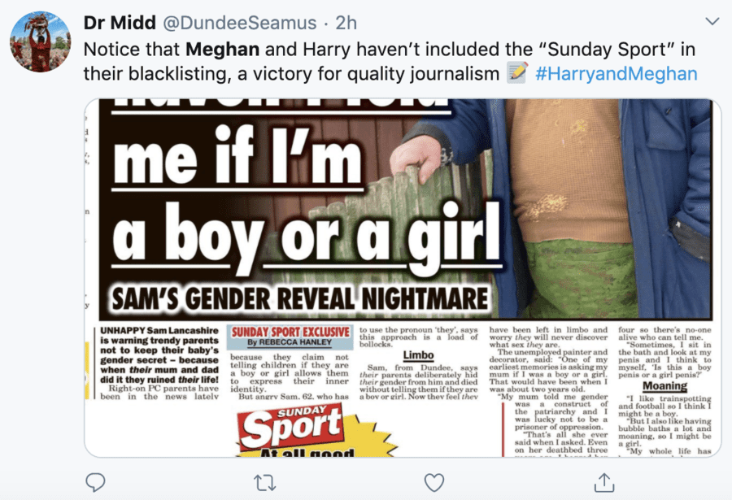This screenshot has height=500, width=732.
Task: Click "SAM'S GENDER REVEAL NIGHTMARE" banner
Action: 311,297
